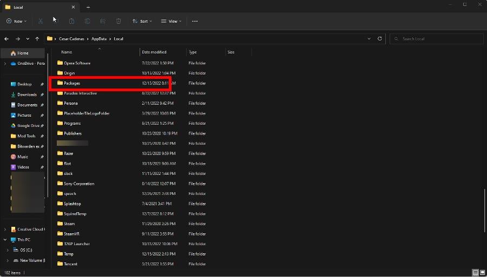
Task: Open Desktop quick access item
Action: [x=24, y=84]
